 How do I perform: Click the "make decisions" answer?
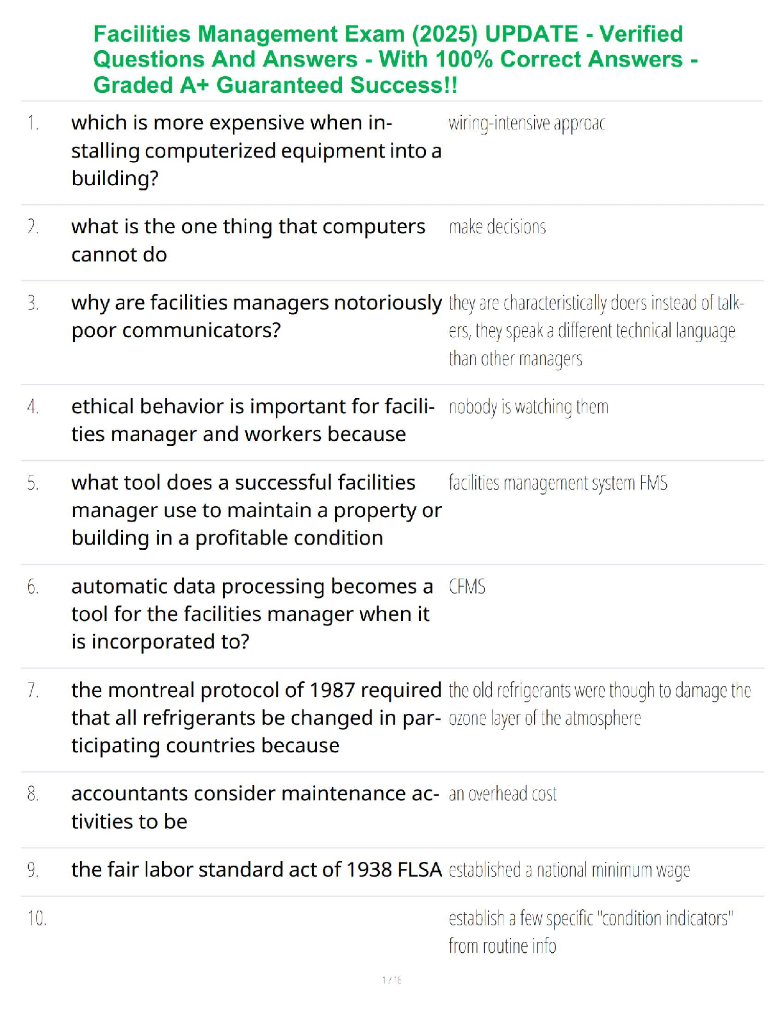(x=498, y=227)
